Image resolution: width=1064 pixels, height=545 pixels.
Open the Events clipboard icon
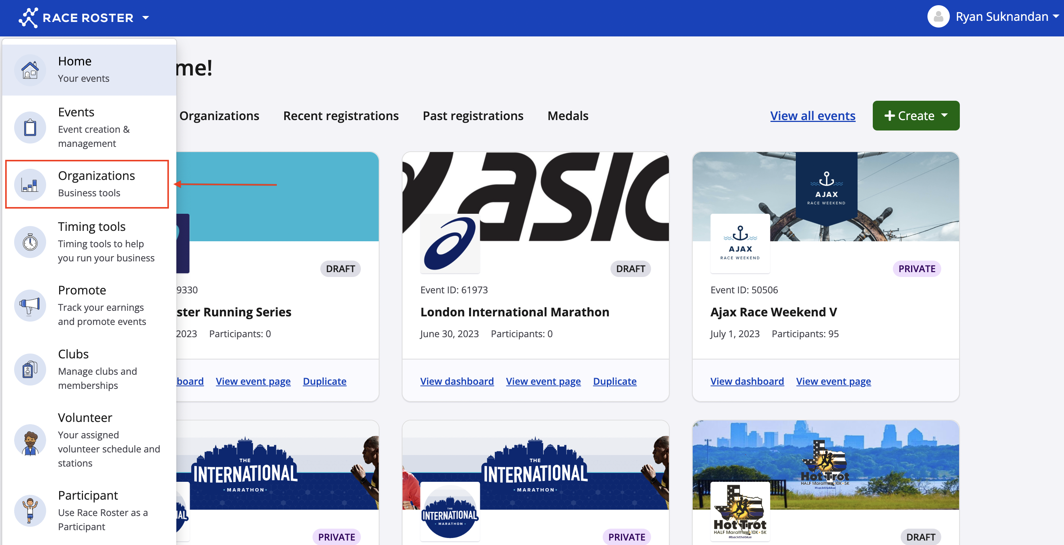tap(30, 127)
